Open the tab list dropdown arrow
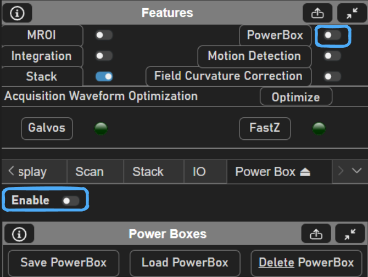Screen dimensions: 368x277 [x=357, y=171]
